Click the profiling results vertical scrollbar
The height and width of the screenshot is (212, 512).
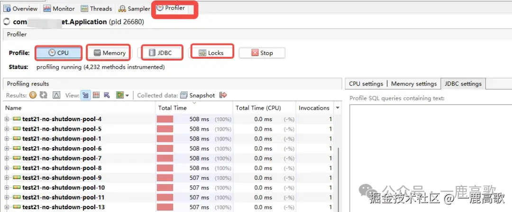click(x=338, y=179)
